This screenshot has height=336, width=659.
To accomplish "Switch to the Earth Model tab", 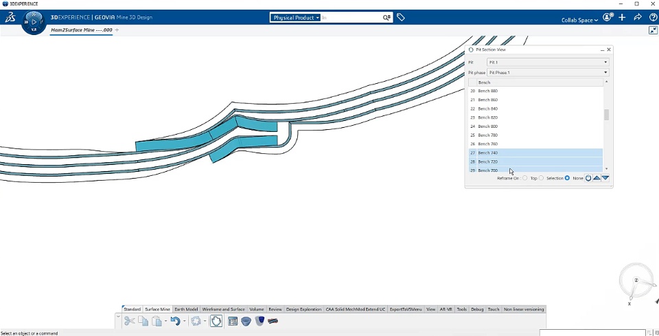I will (186, 309).
